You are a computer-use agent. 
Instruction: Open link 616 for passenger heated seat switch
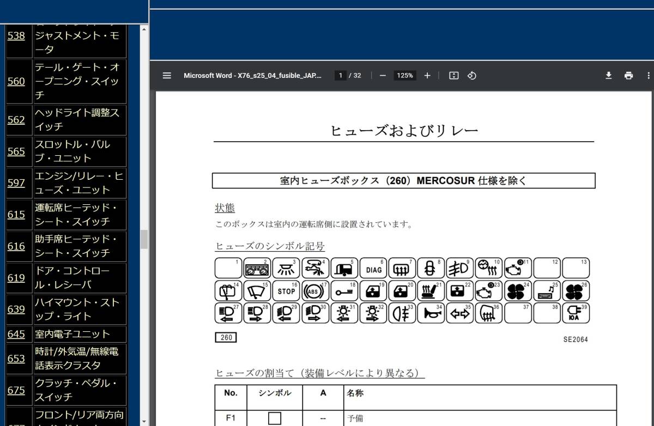click(16, 246)
